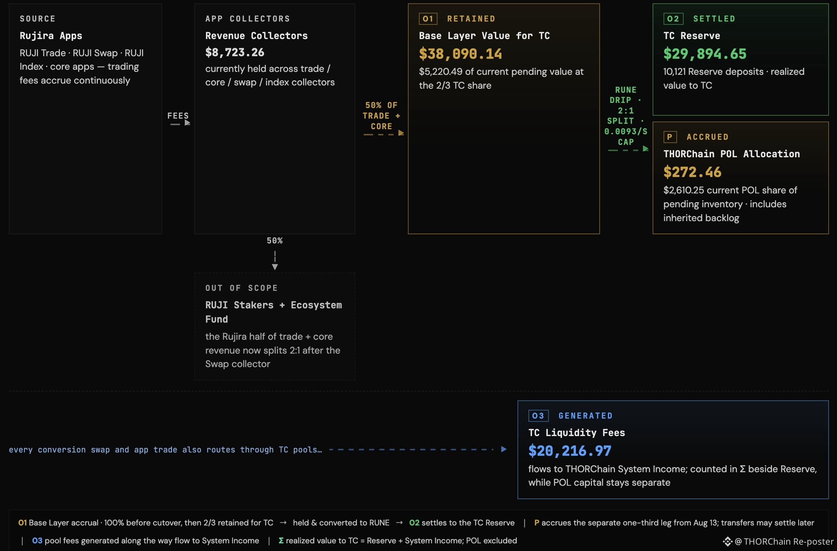Select the SOURCE card label
The image size is (837, 551).
tap(38, 19)
